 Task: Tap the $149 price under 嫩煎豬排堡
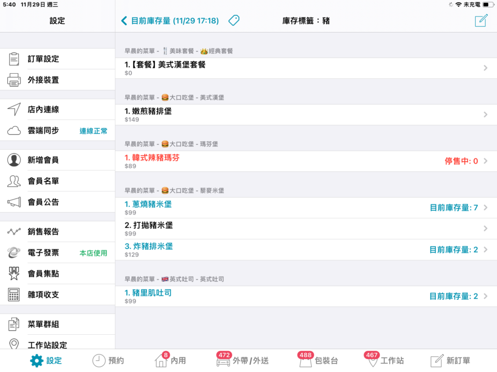click(132, 120)
